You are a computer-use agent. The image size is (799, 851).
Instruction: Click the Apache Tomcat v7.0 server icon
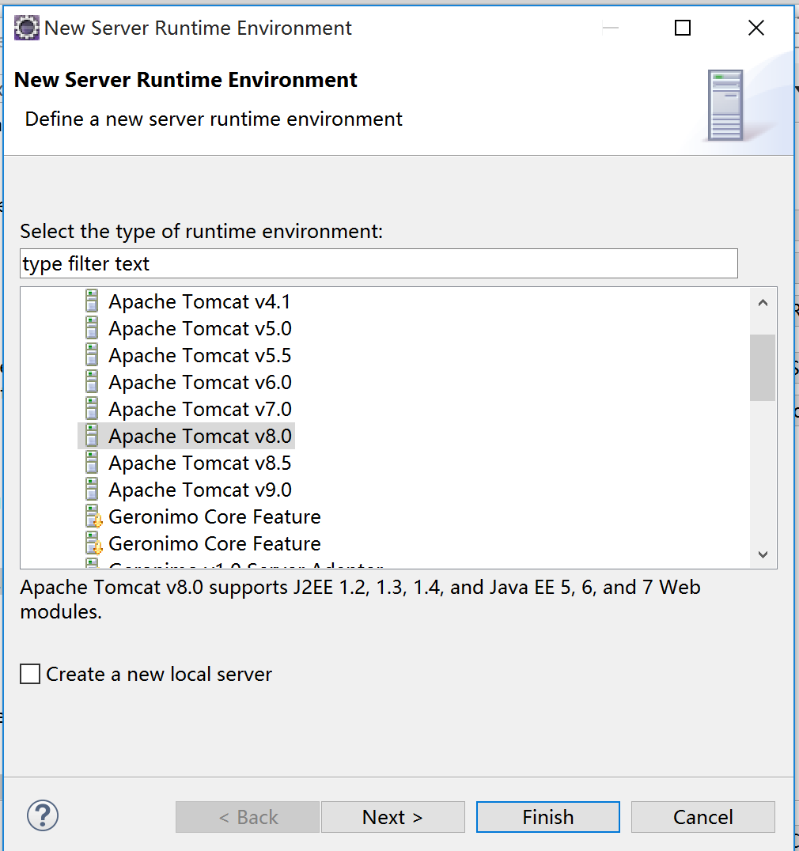point(93,408)
